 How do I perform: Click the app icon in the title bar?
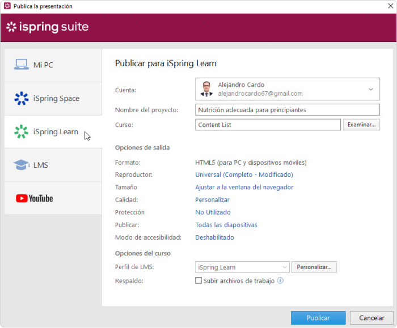(7, 6)
